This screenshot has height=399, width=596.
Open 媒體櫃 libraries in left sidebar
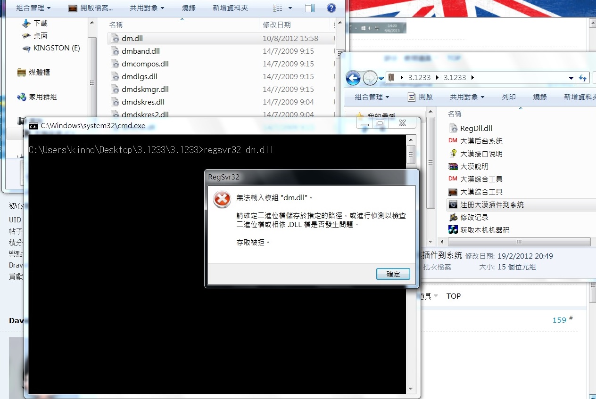coord(33,72)
